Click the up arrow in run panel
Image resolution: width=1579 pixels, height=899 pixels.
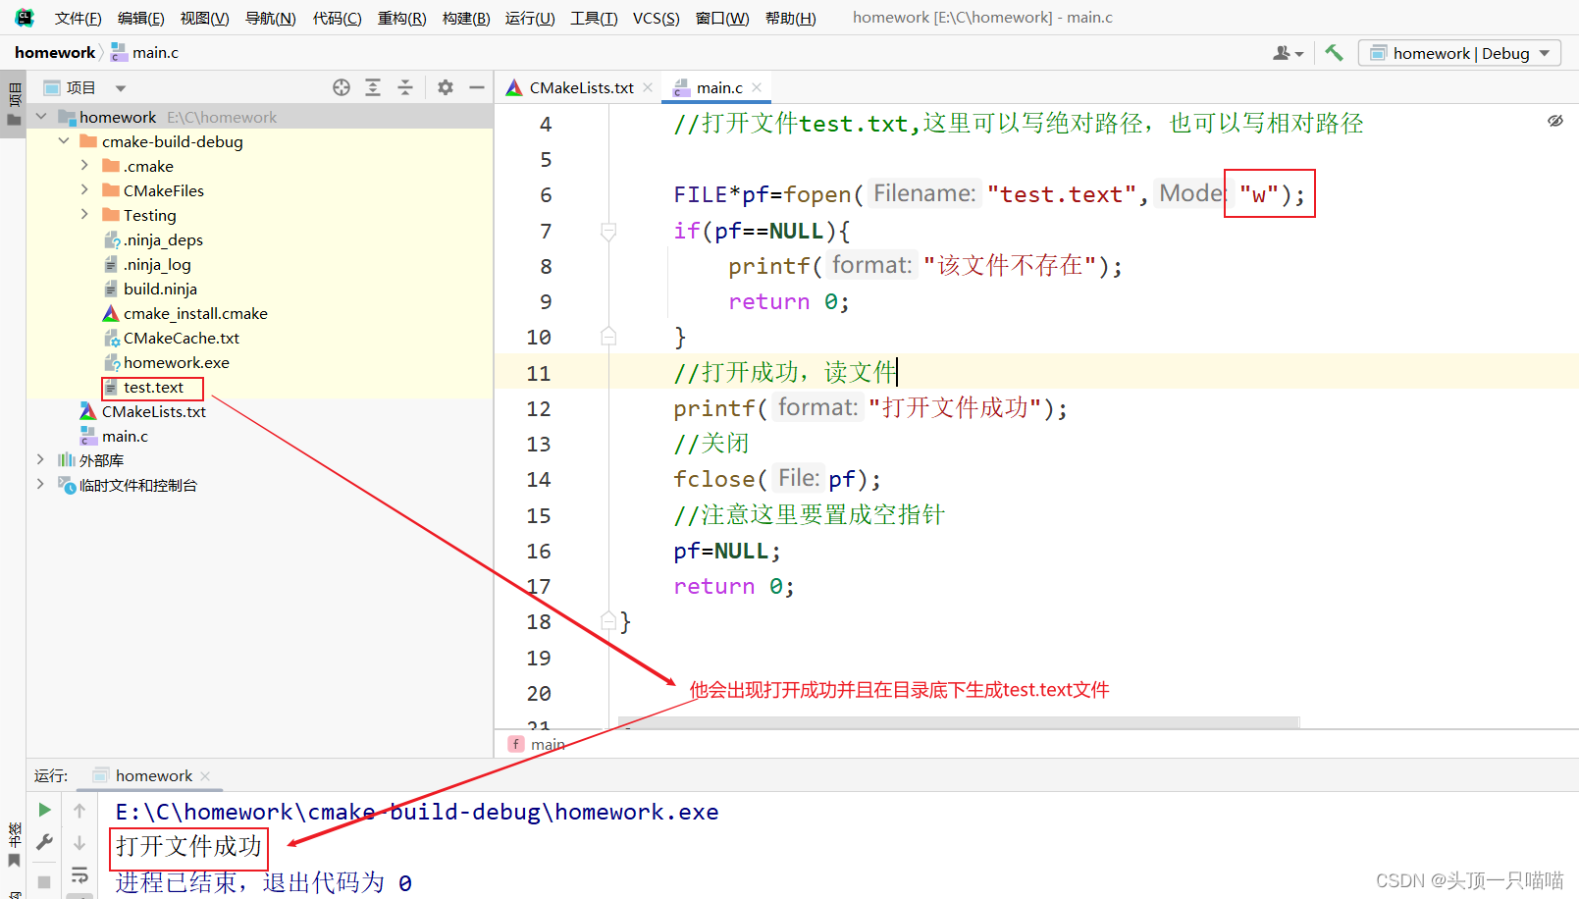[79, 810]
